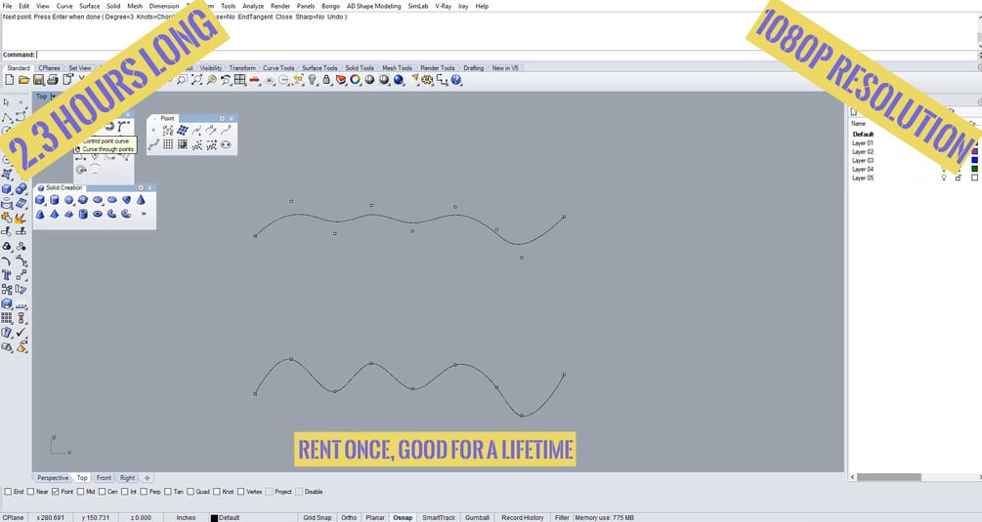Open the Curve menu
This screenshot has height=522, width=982.
coord(64,6)
